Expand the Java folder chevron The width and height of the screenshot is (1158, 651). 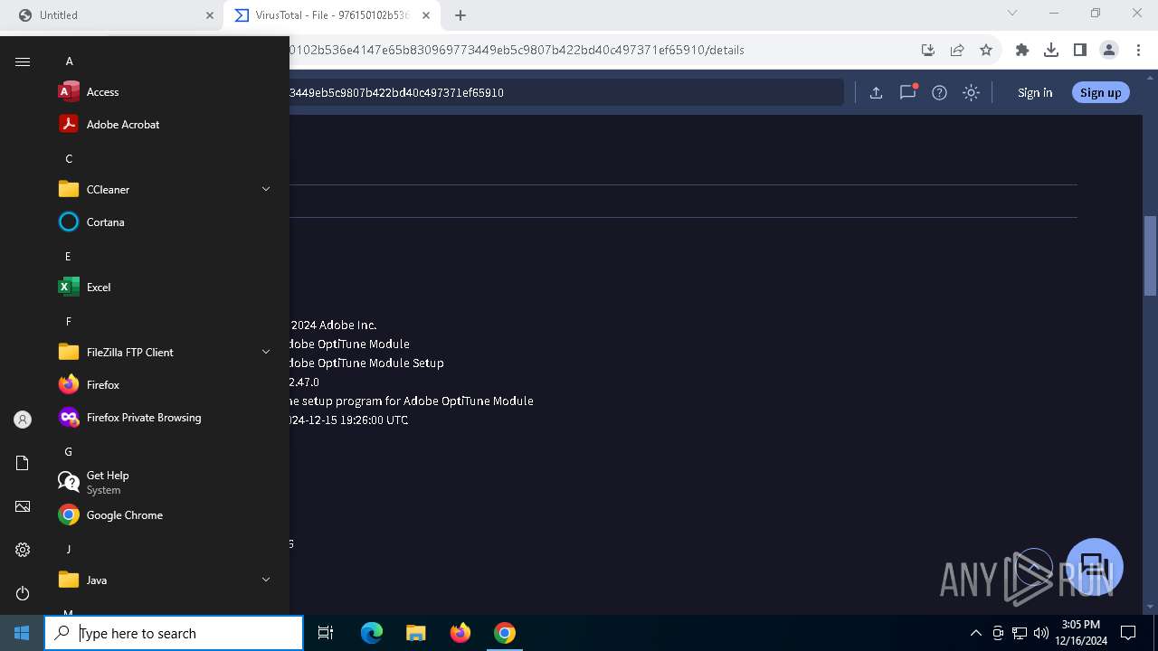(266, 580)
